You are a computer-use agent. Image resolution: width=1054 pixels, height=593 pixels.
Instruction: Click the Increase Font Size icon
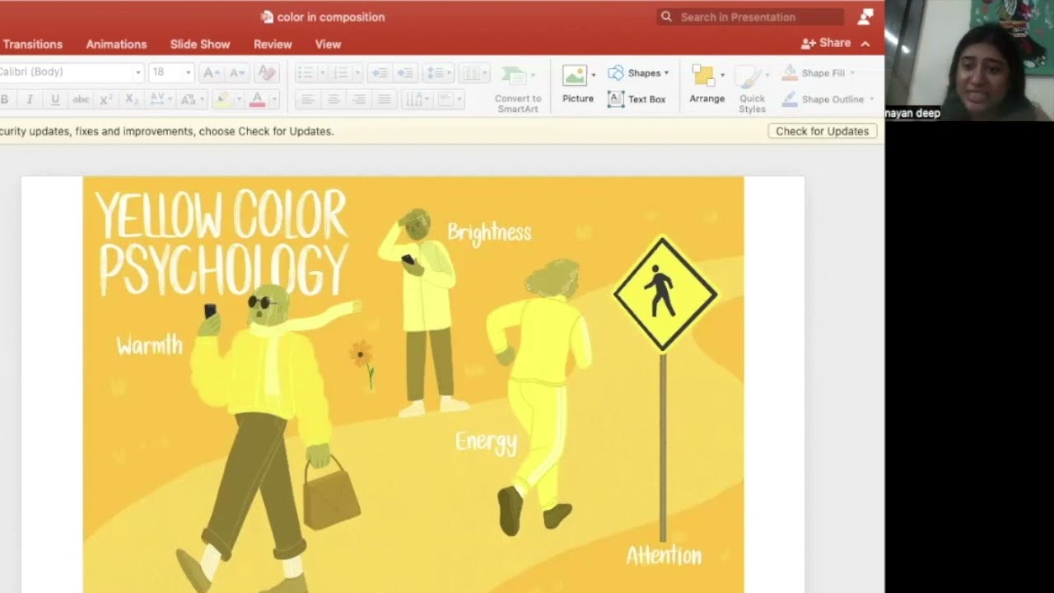(211, 72)
